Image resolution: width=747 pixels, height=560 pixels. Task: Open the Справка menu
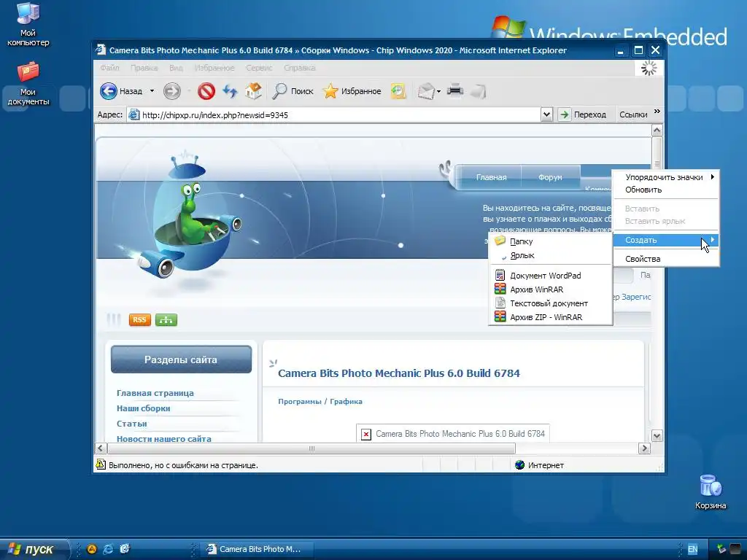(300, 68)
